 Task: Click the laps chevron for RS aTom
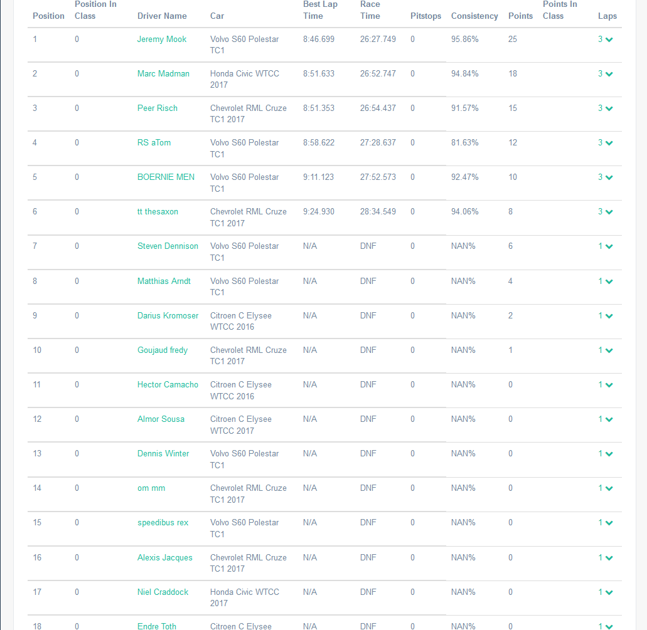coord(609,143)
